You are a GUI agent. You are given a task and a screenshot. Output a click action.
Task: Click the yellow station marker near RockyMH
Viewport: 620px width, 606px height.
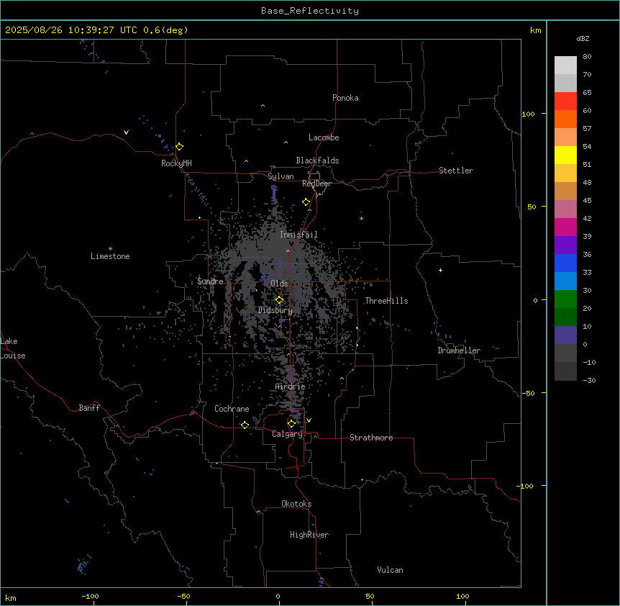tap(180, 147)
